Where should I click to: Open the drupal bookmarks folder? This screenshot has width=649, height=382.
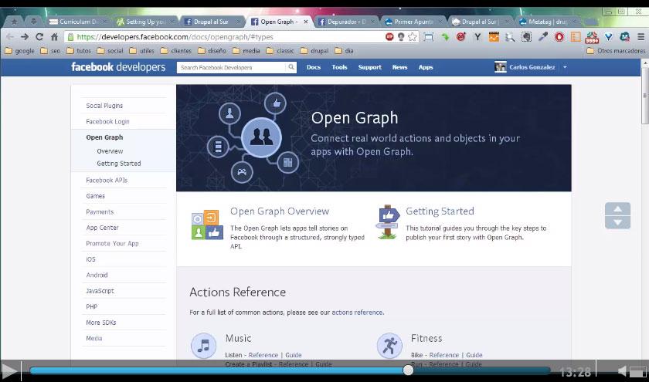[x=314, y=51]
